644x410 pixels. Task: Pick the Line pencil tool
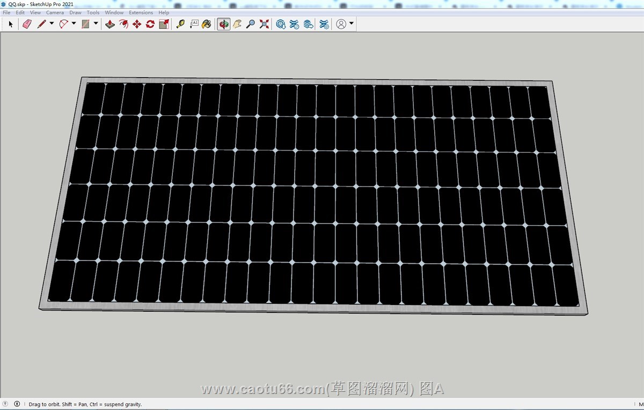41,24
